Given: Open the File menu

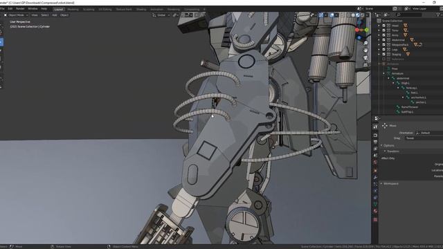Looking at the screenshot, I should (x=2, y=9).
